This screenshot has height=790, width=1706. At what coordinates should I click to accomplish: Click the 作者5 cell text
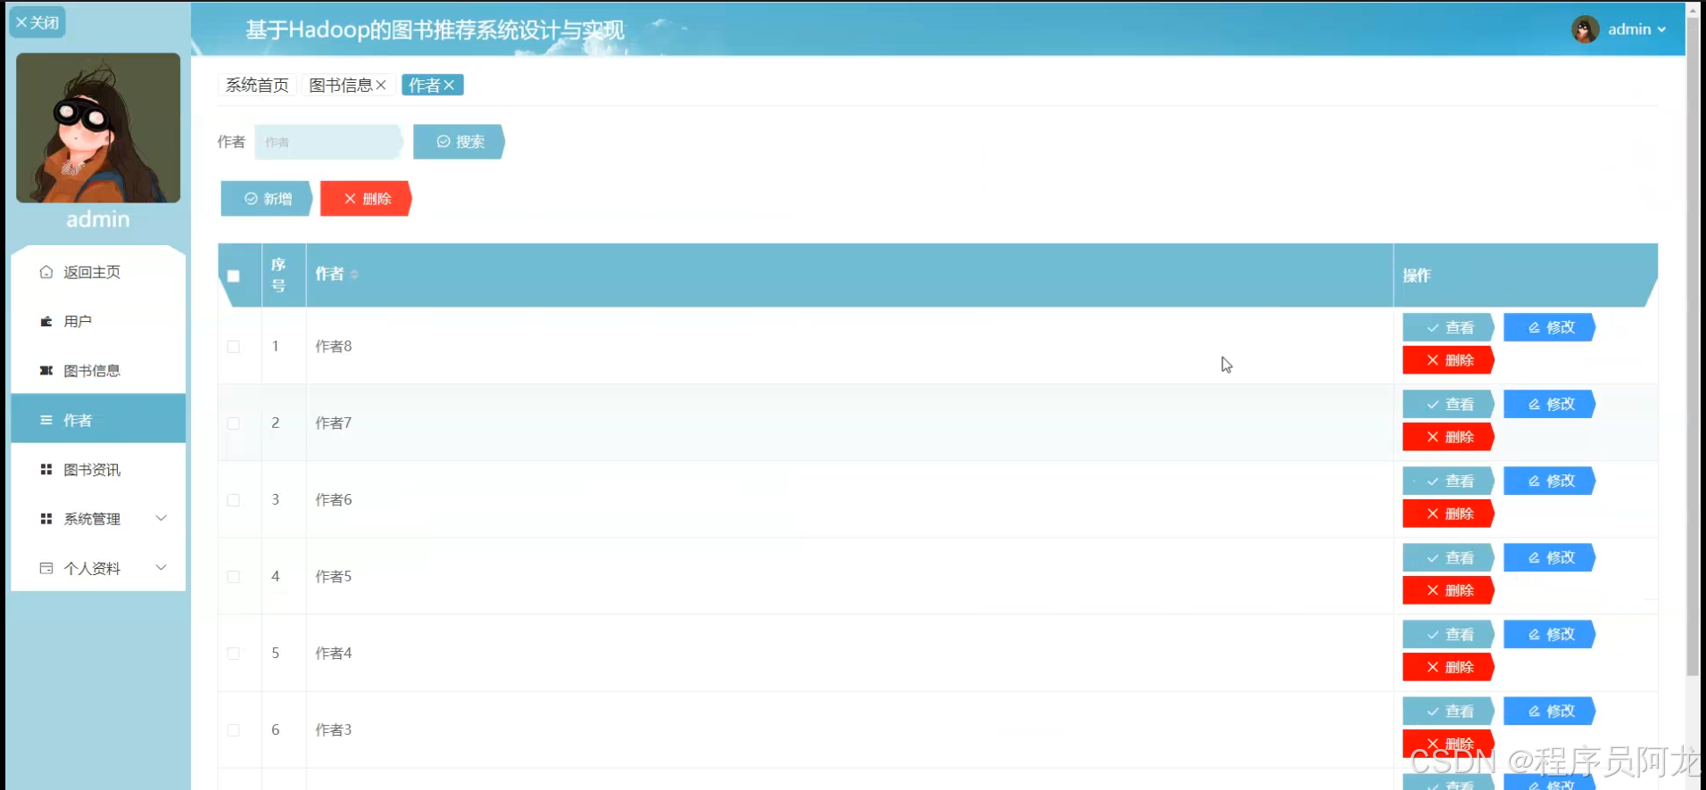334,576
